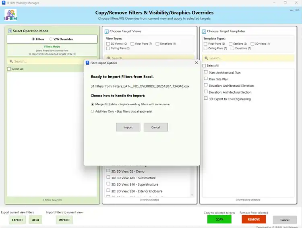
Task: Click Cancel in the import dialog
Action: pos(155,127)
